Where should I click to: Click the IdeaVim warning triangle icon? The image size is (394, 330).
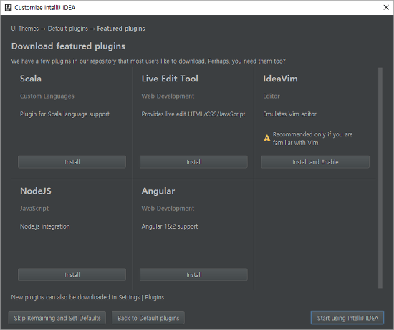(267, 138)
